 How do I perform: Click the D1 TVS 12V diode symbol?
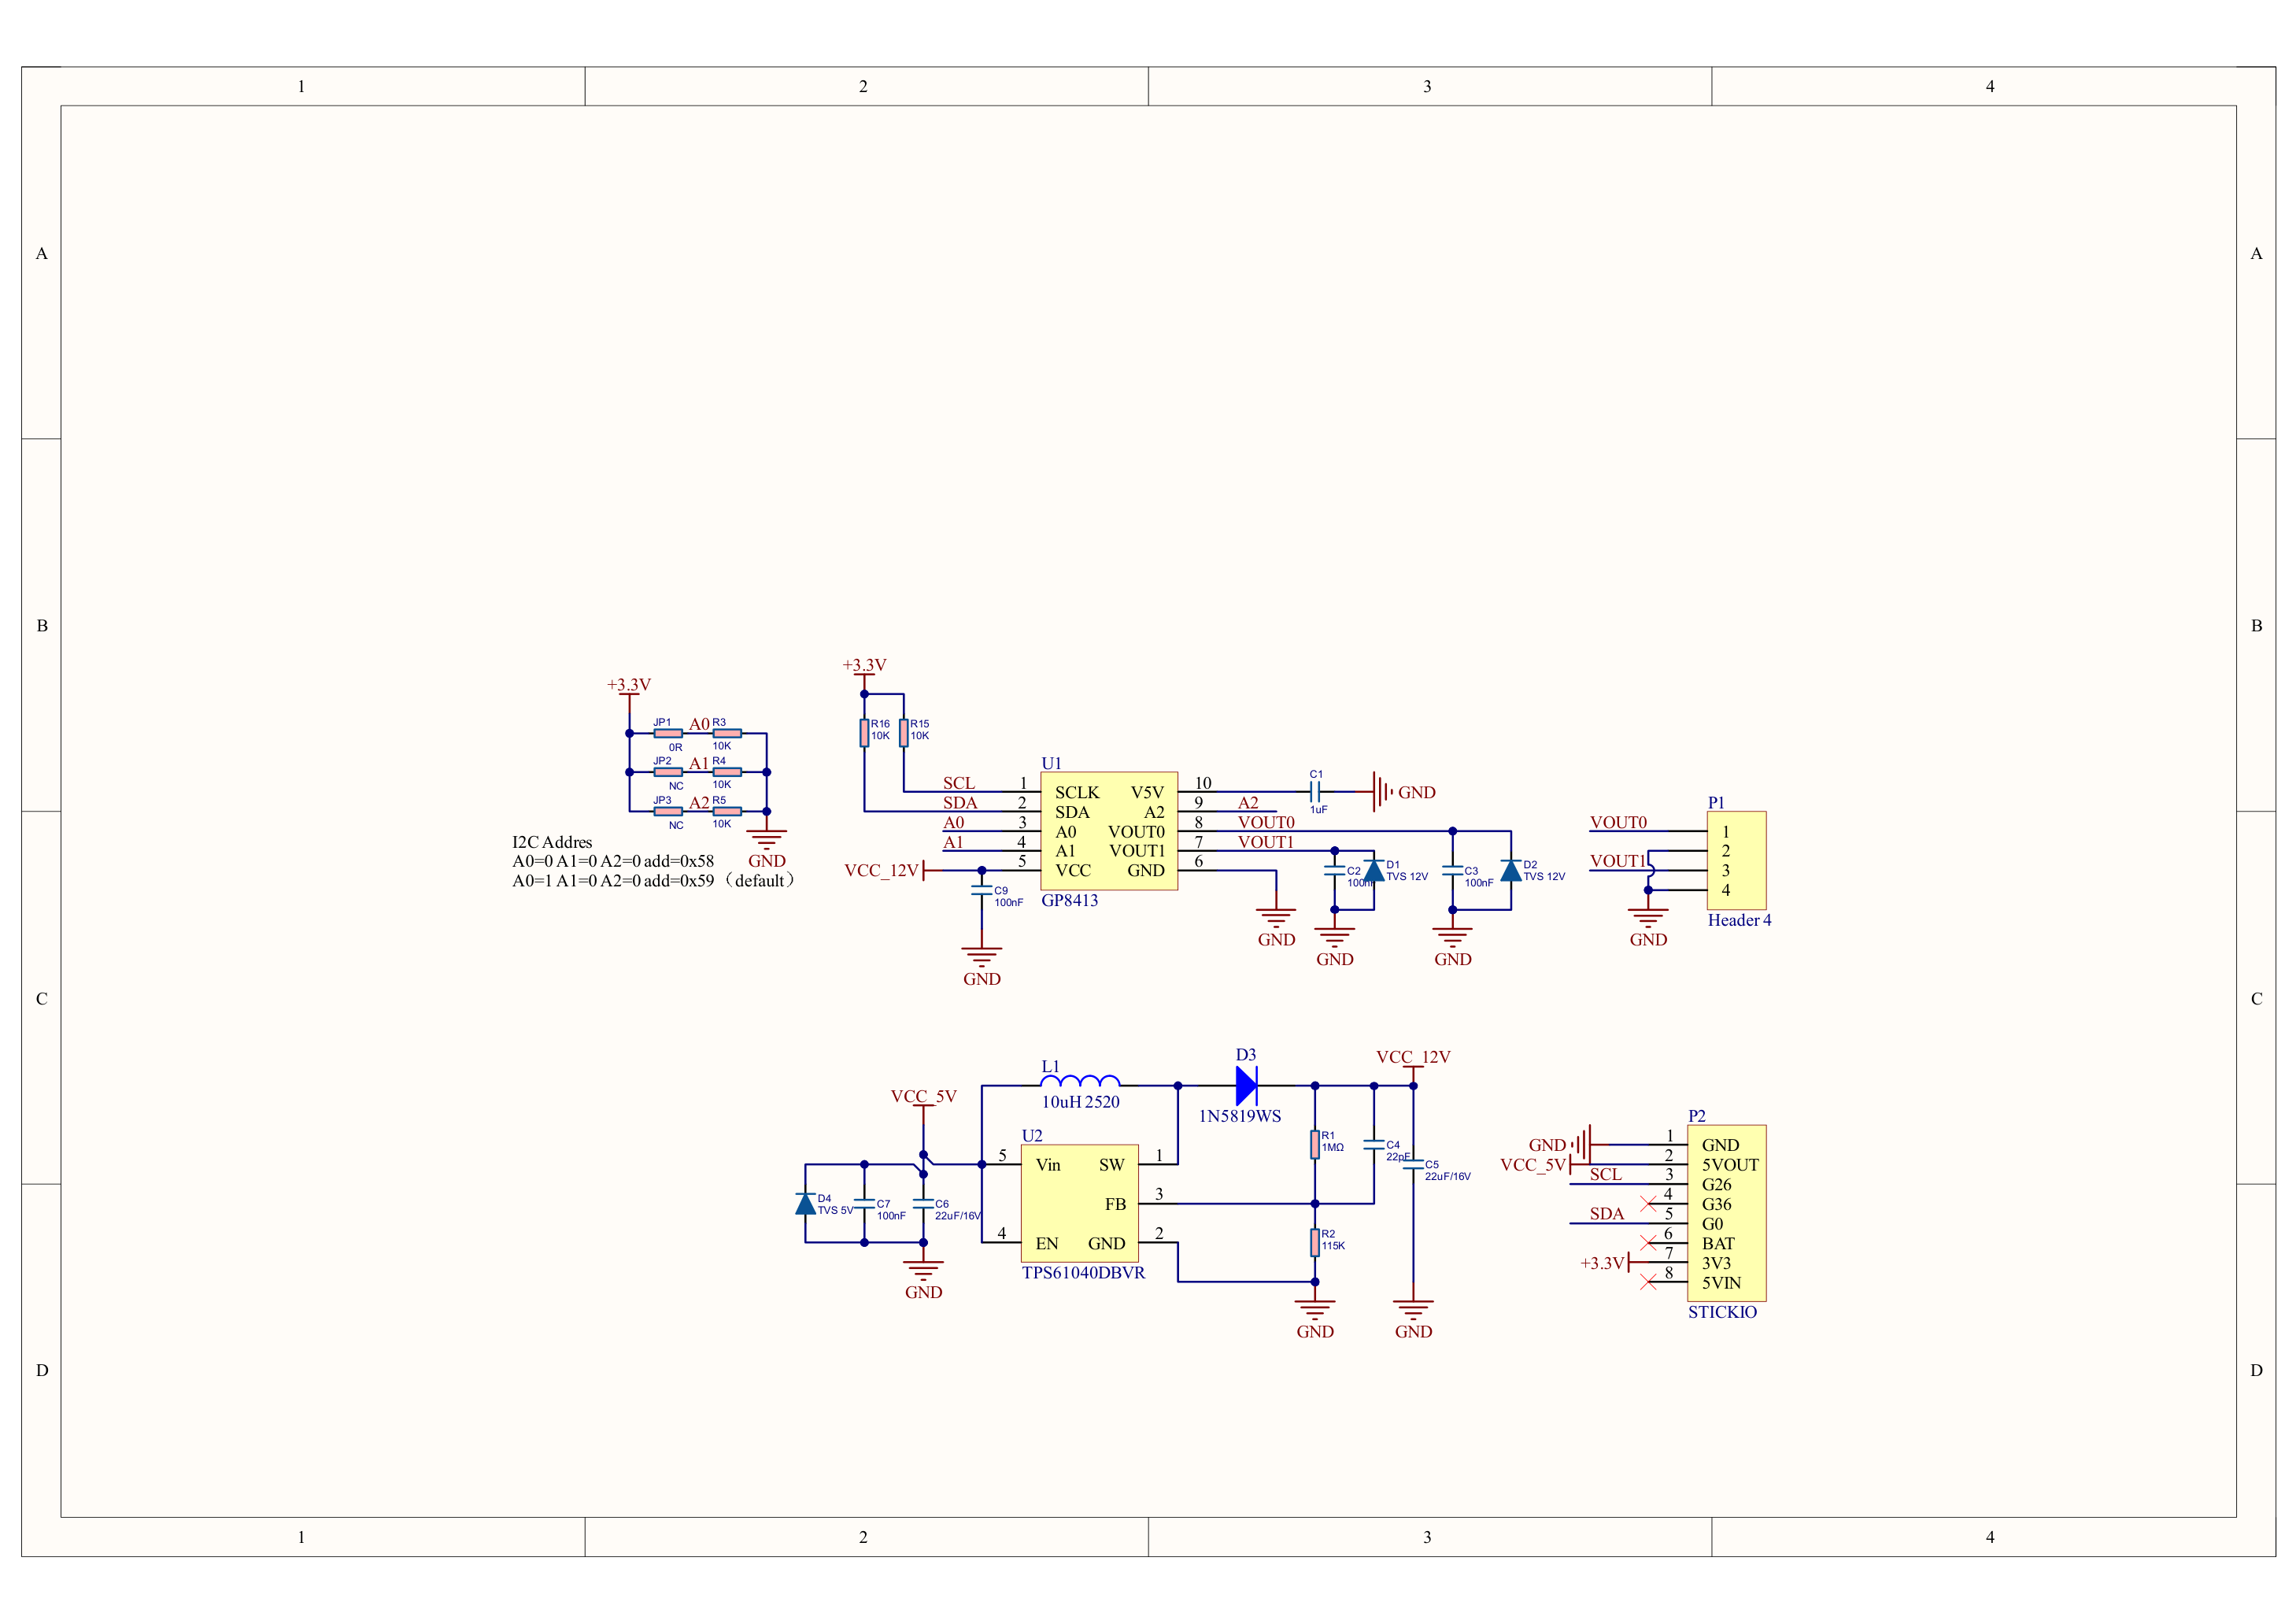pyautogui.click(x=1374, y=870)
